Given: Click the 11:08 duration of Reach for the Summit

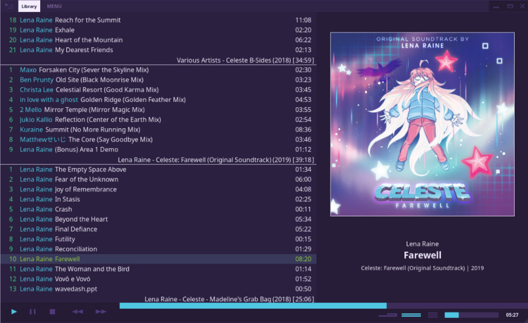Looking at the screenshot, I should pyautogui.click(x=303, y=20).
